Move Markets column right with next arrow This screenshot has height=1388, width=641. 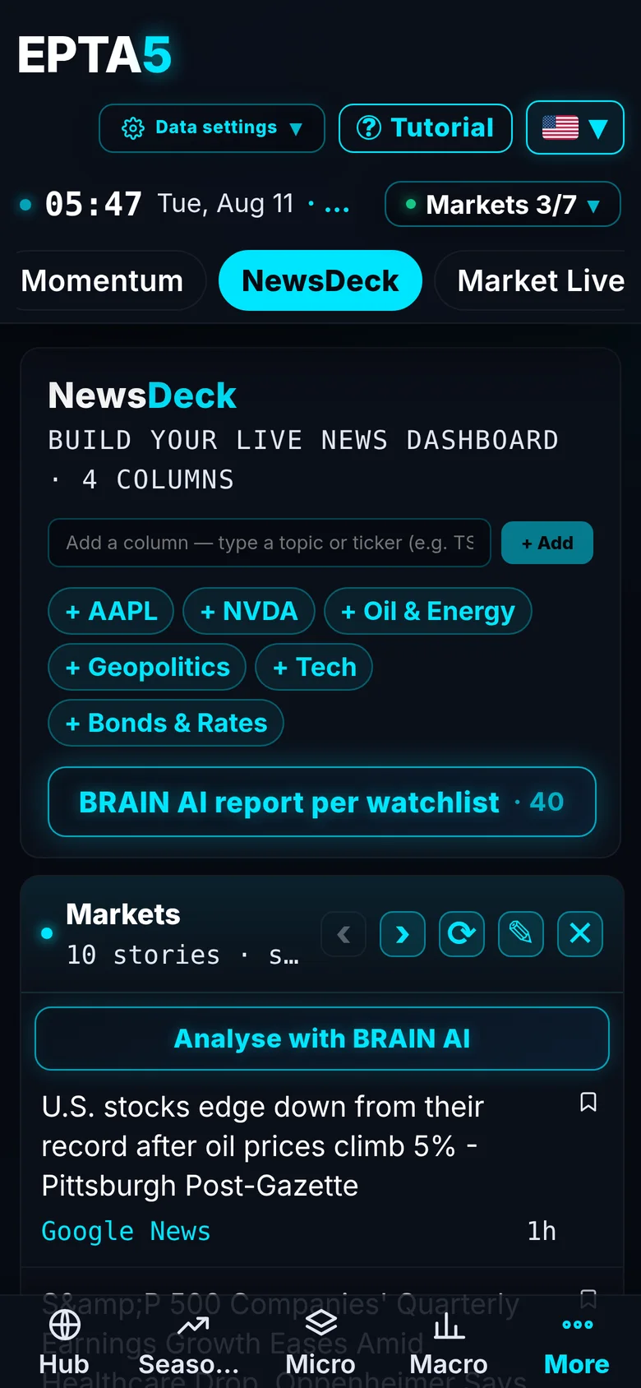pos(403,934)
